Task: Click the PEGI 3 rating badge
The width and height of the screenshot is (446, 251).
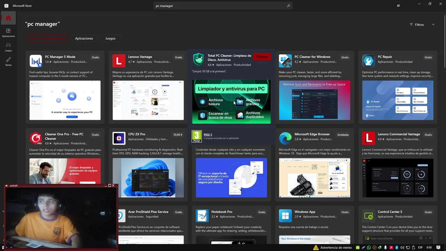Action: point(197,136)
